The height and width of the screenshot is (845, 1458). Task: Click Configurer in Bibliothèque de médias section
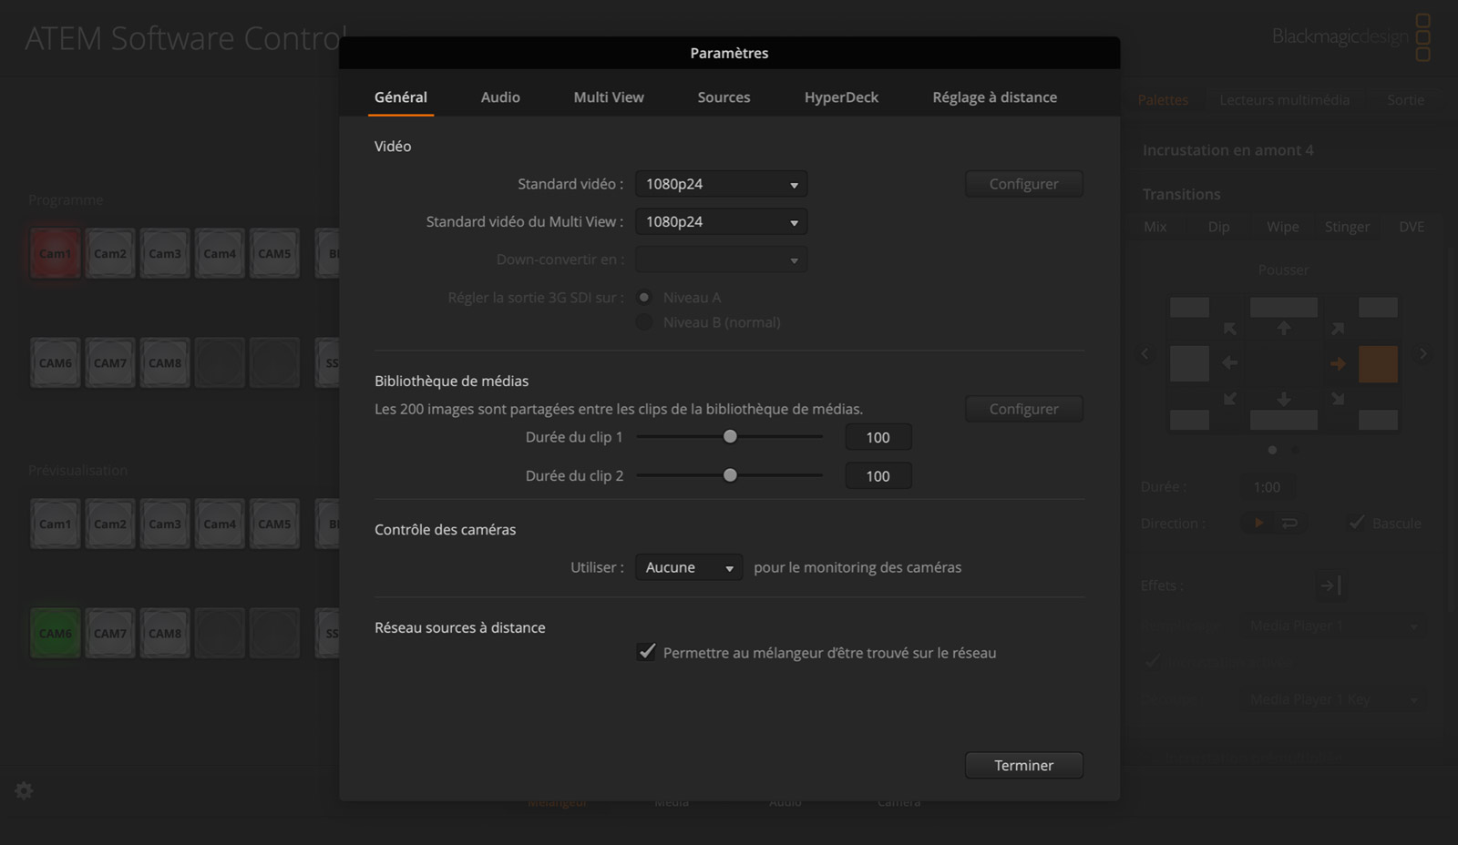1023,409
